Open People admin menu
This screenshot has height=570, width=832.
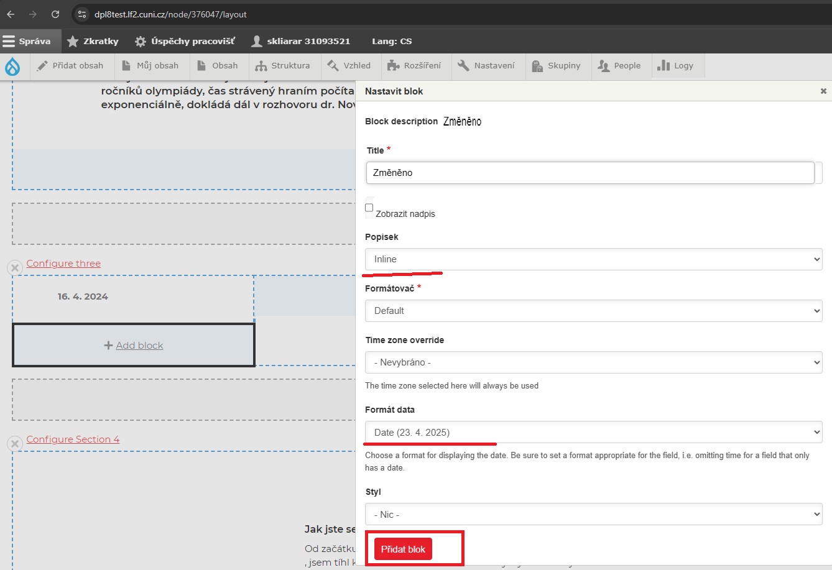click(x=619, y=65)
